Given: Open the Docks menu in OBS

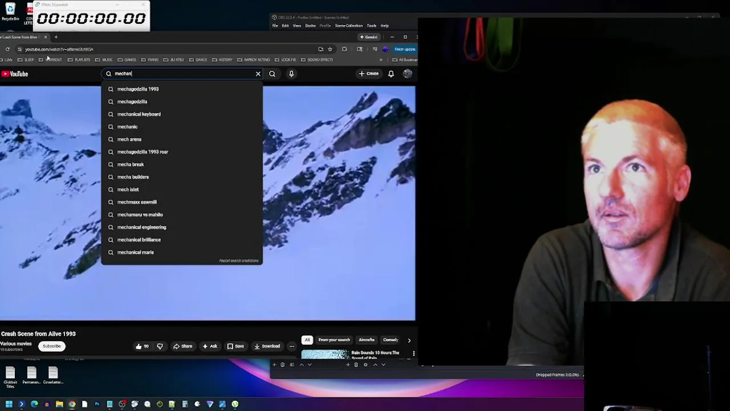Looking at the screenshot, I should pyautogui.click(x=310, y=26).
